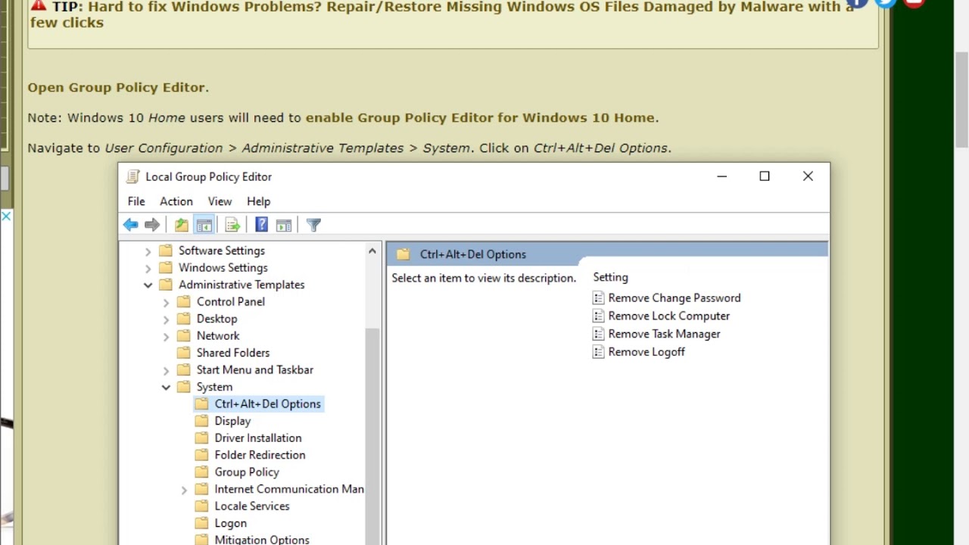Click the Control Panel folder icon
The height and width of the screenshot is (545, 969).
click(183, 301)
